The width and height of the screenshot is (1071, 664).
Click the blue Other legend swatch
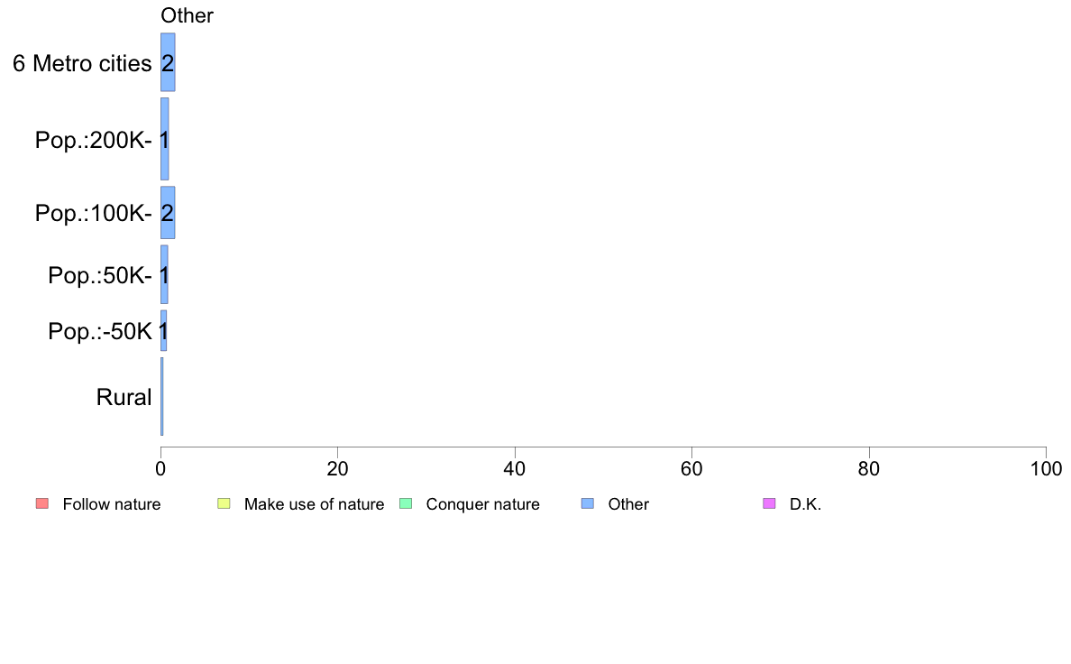[588, 504]
